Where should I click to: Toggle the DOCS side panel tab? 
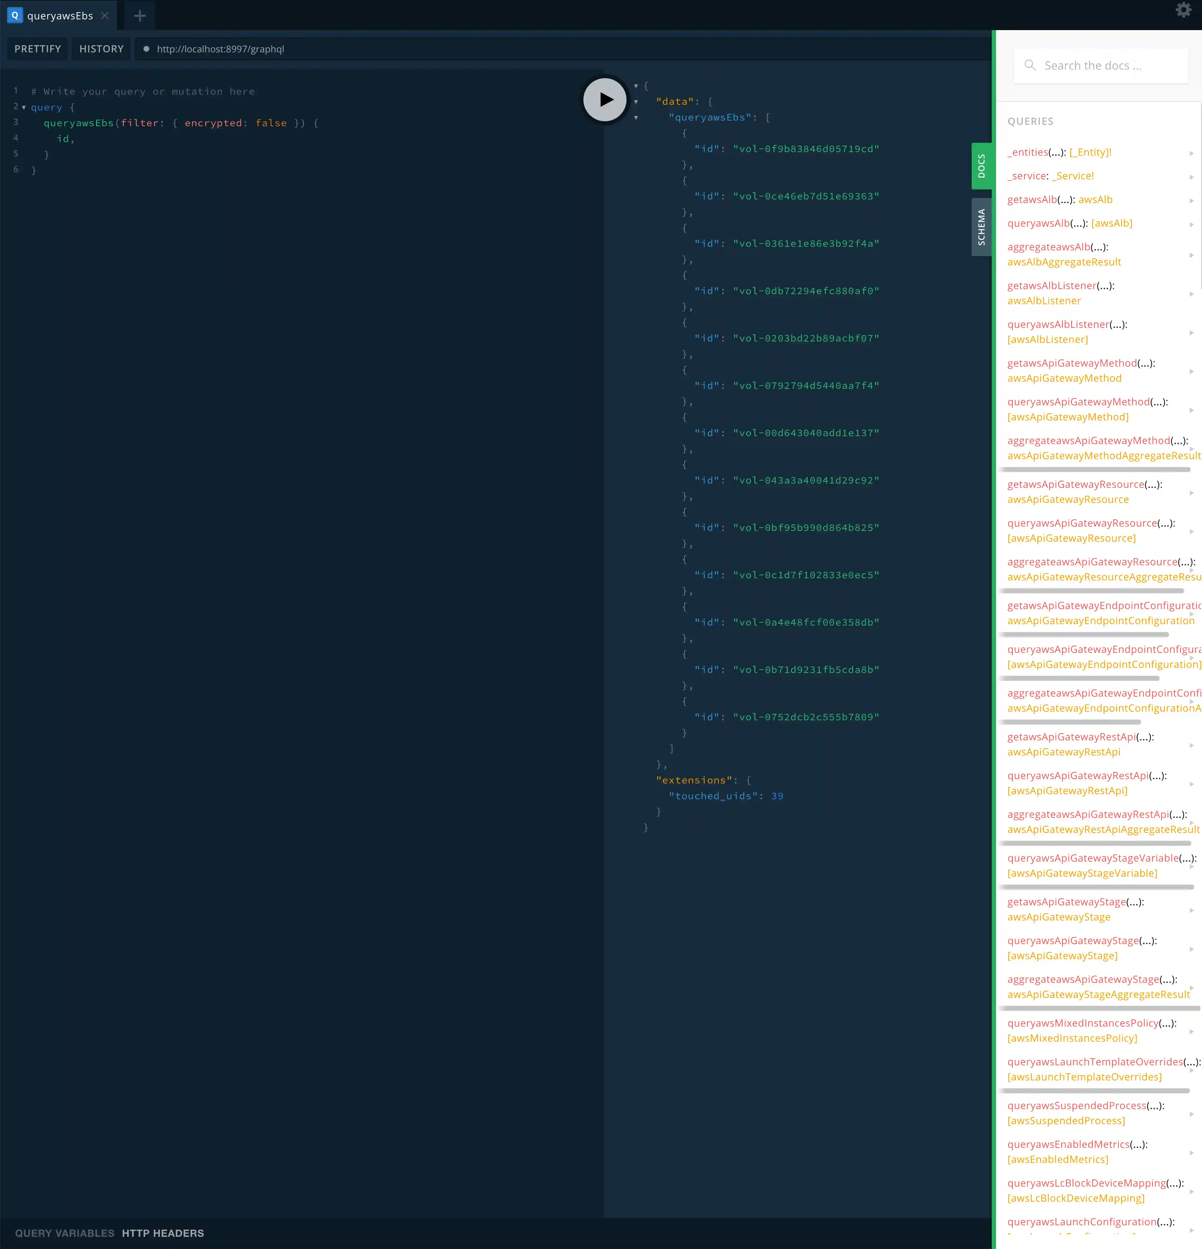click(x=981, y=166)
